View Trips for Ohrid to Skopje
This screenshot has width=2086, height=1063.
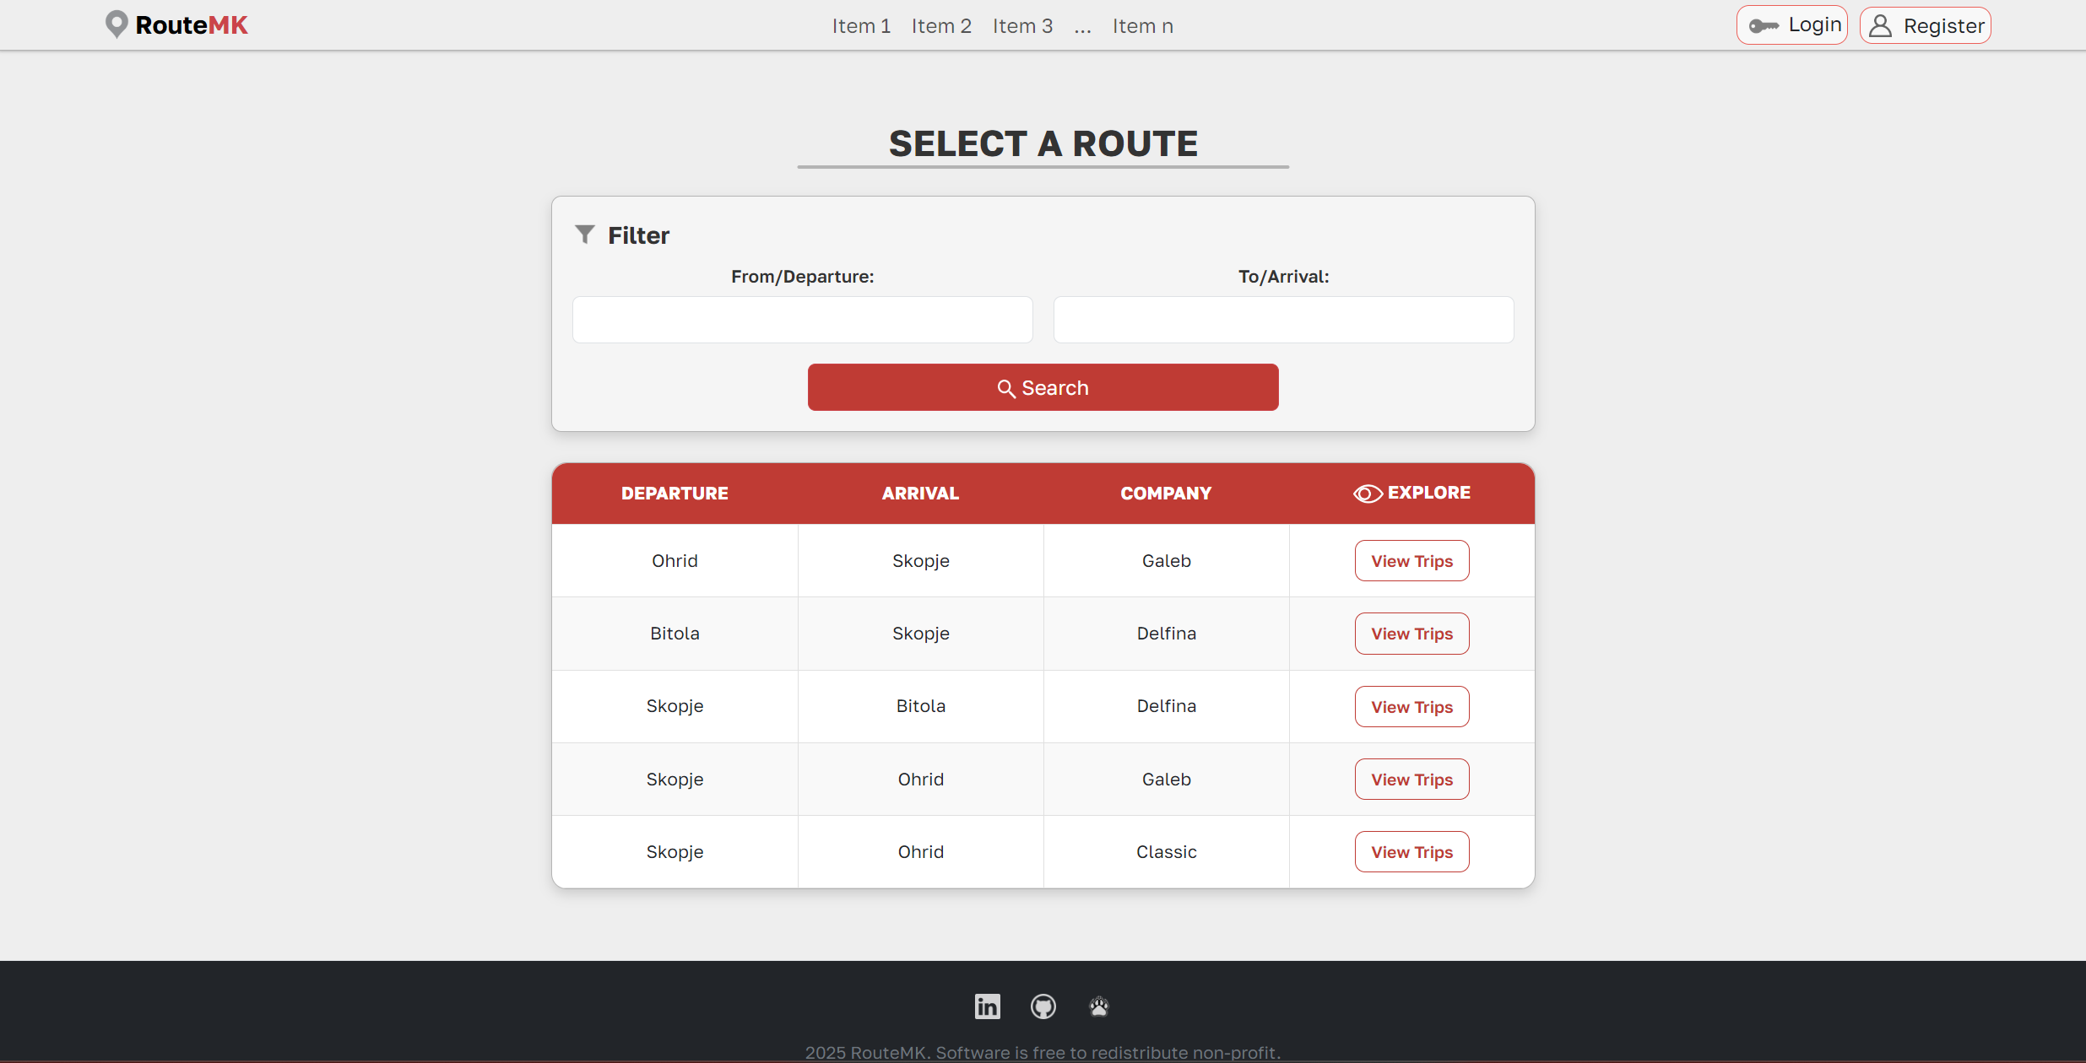coord(1411,561)
